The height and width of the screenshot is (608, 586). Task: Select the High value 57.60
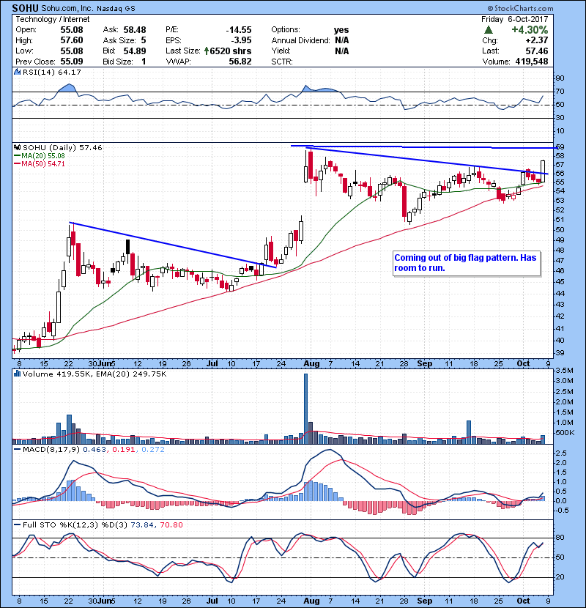72,40
